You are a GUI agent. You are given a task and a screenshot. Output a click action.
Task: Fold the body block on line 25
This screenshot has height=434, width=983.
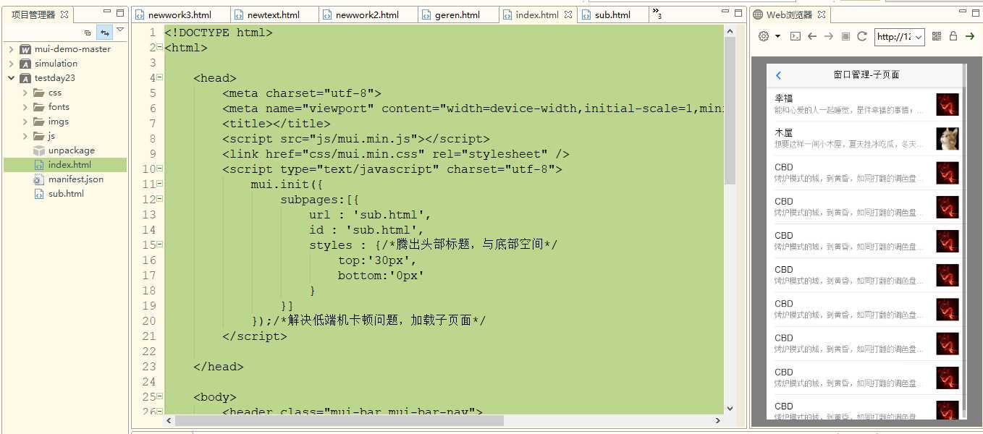(x=159, y=396)
